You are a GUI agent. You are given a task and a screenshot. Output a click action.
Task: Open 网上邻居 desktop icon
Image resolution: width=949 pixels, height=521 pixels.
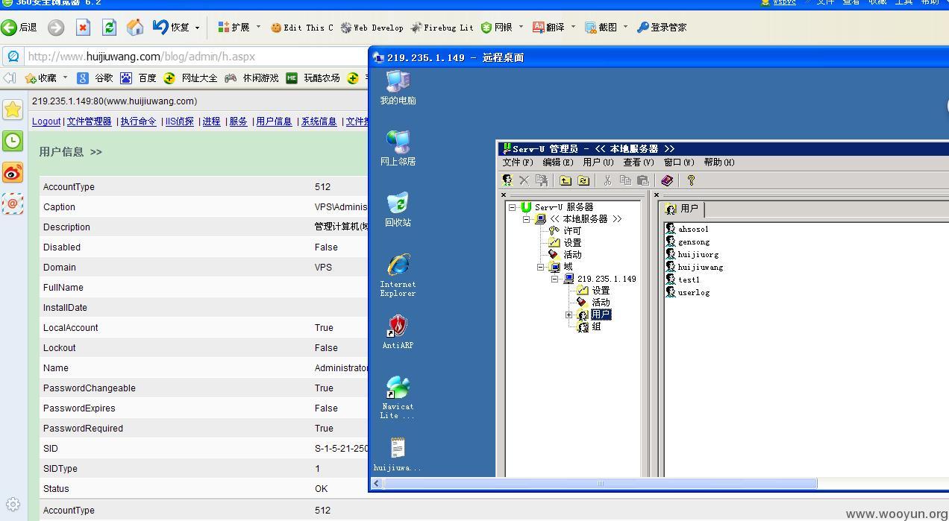tap(398, 148)
